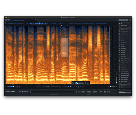The width and height of the screenshot is (136, 115).
Task: Open the Wow & Flutter module
Action: [x=125, y=81]
